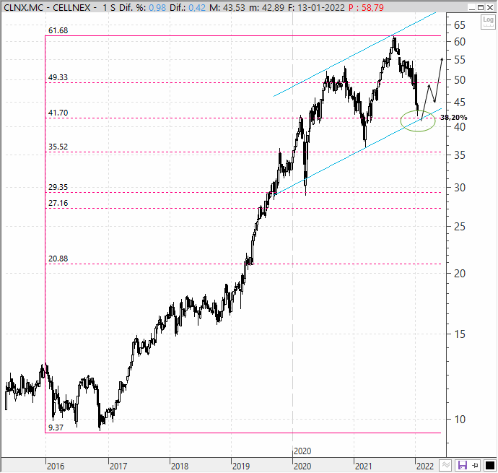Click the 2017 time axis label
Screen dimensions: 498x473
(118, 467)
